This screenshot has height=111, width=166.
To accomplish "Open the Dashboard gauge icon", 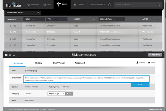I will pyautogui.click(x=28, y=5).
